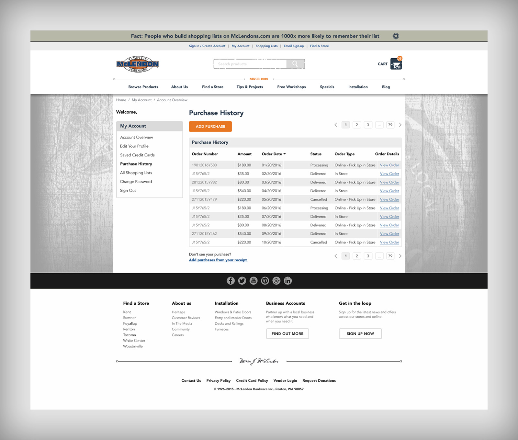Click Email Sign-up link
This screenshot has height=440, width=518.
coord(294,46)
